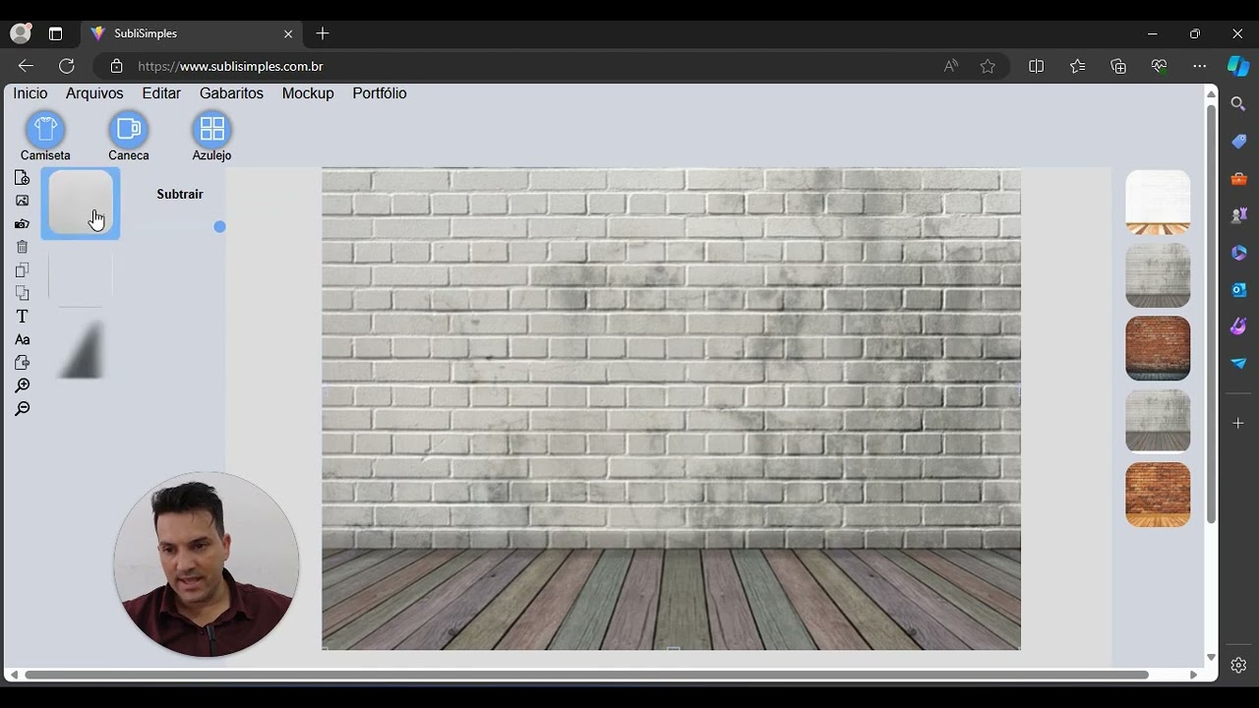Click the new file icon in left toolbar
The width and height of the screenshot is (1259, 708).
[x=22, y=178]
